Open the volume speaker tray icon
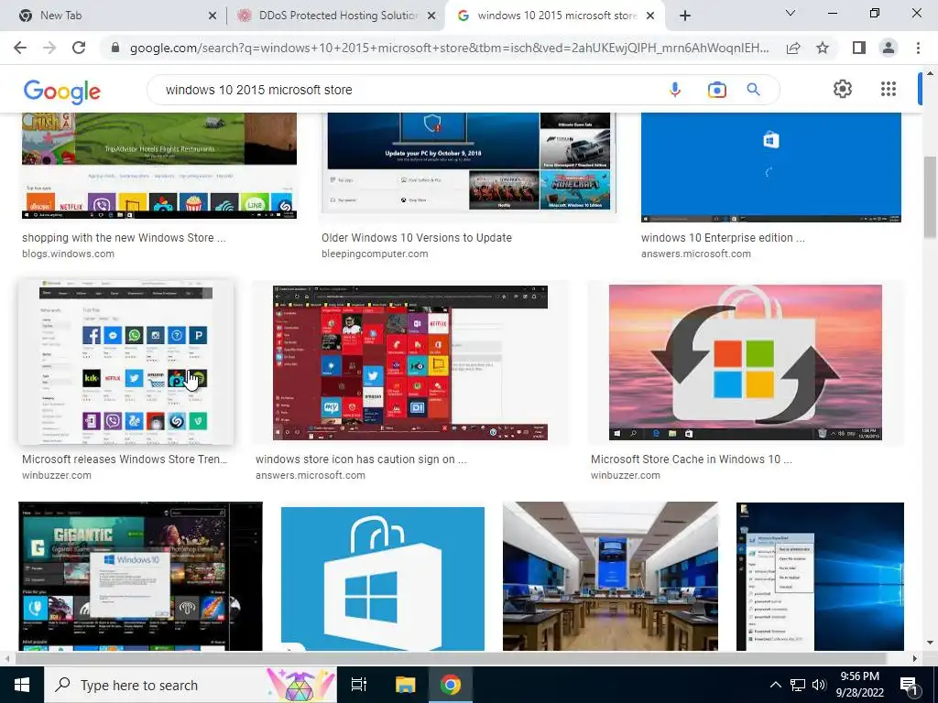 point(819,685)
